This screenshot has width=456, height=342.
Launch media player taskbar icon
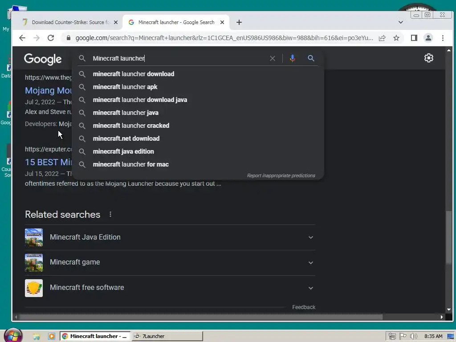[x=52, y=337]
